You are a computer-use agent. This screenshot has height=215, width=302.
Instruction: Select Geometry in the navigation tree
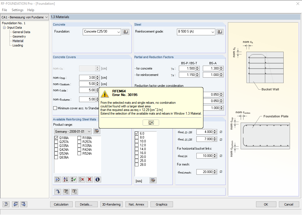[19, 36]
